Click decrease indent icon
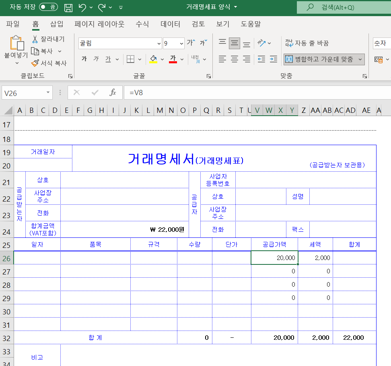This screenshot has width=391, height=366. (261, 59)
